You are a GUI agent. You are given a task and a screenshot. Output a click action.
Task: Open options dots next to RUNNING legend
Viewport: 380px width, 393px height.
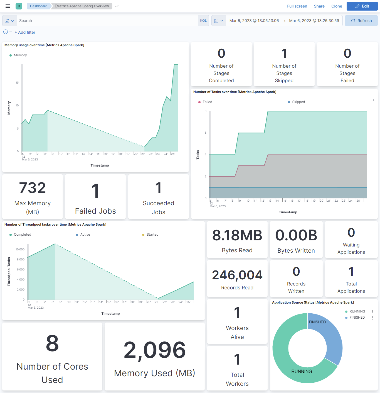click(x=373, y=312)
